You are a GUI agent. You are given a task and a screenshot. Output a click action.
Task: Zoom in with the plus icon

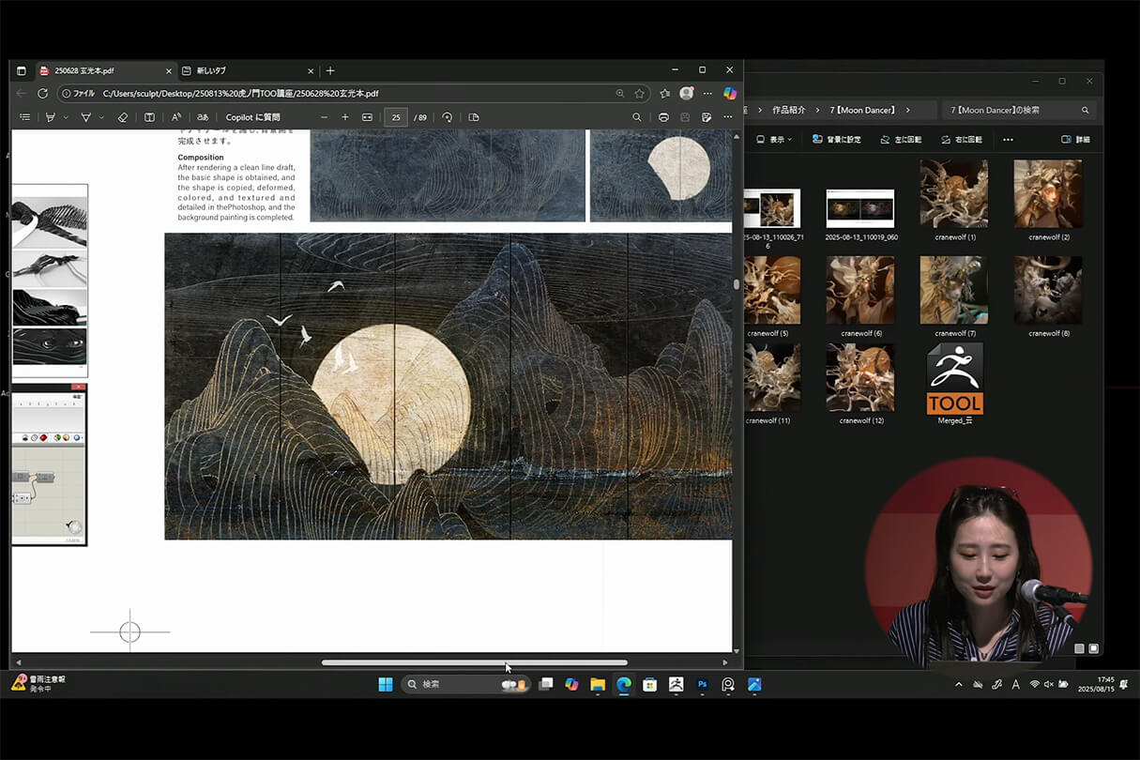point(345,117)
